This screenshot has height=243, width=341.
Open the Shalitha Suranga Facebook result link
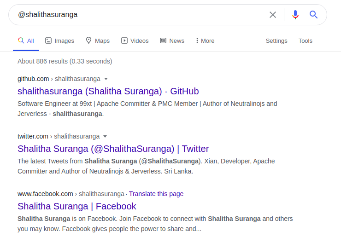click(77, 206)
